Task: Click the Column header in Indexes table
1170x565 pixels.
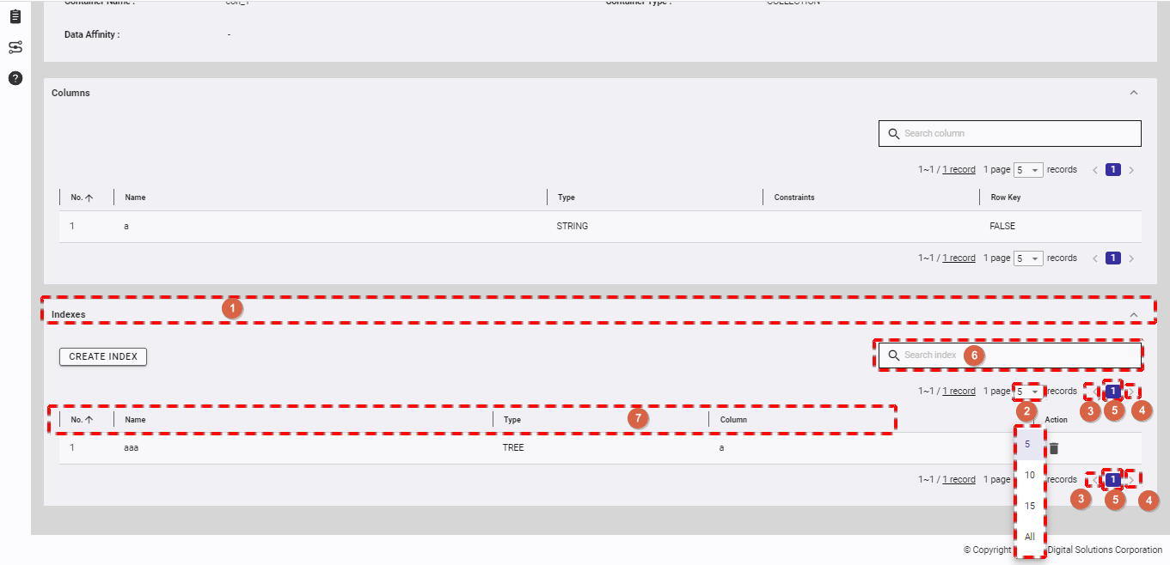Action: click(733, 420)
